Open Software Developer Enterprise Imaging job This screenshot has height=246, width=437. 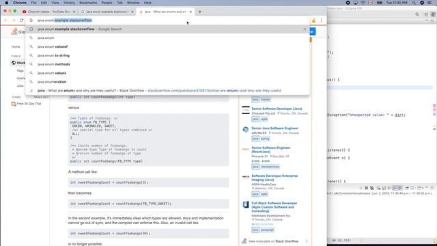pos(274,178)
